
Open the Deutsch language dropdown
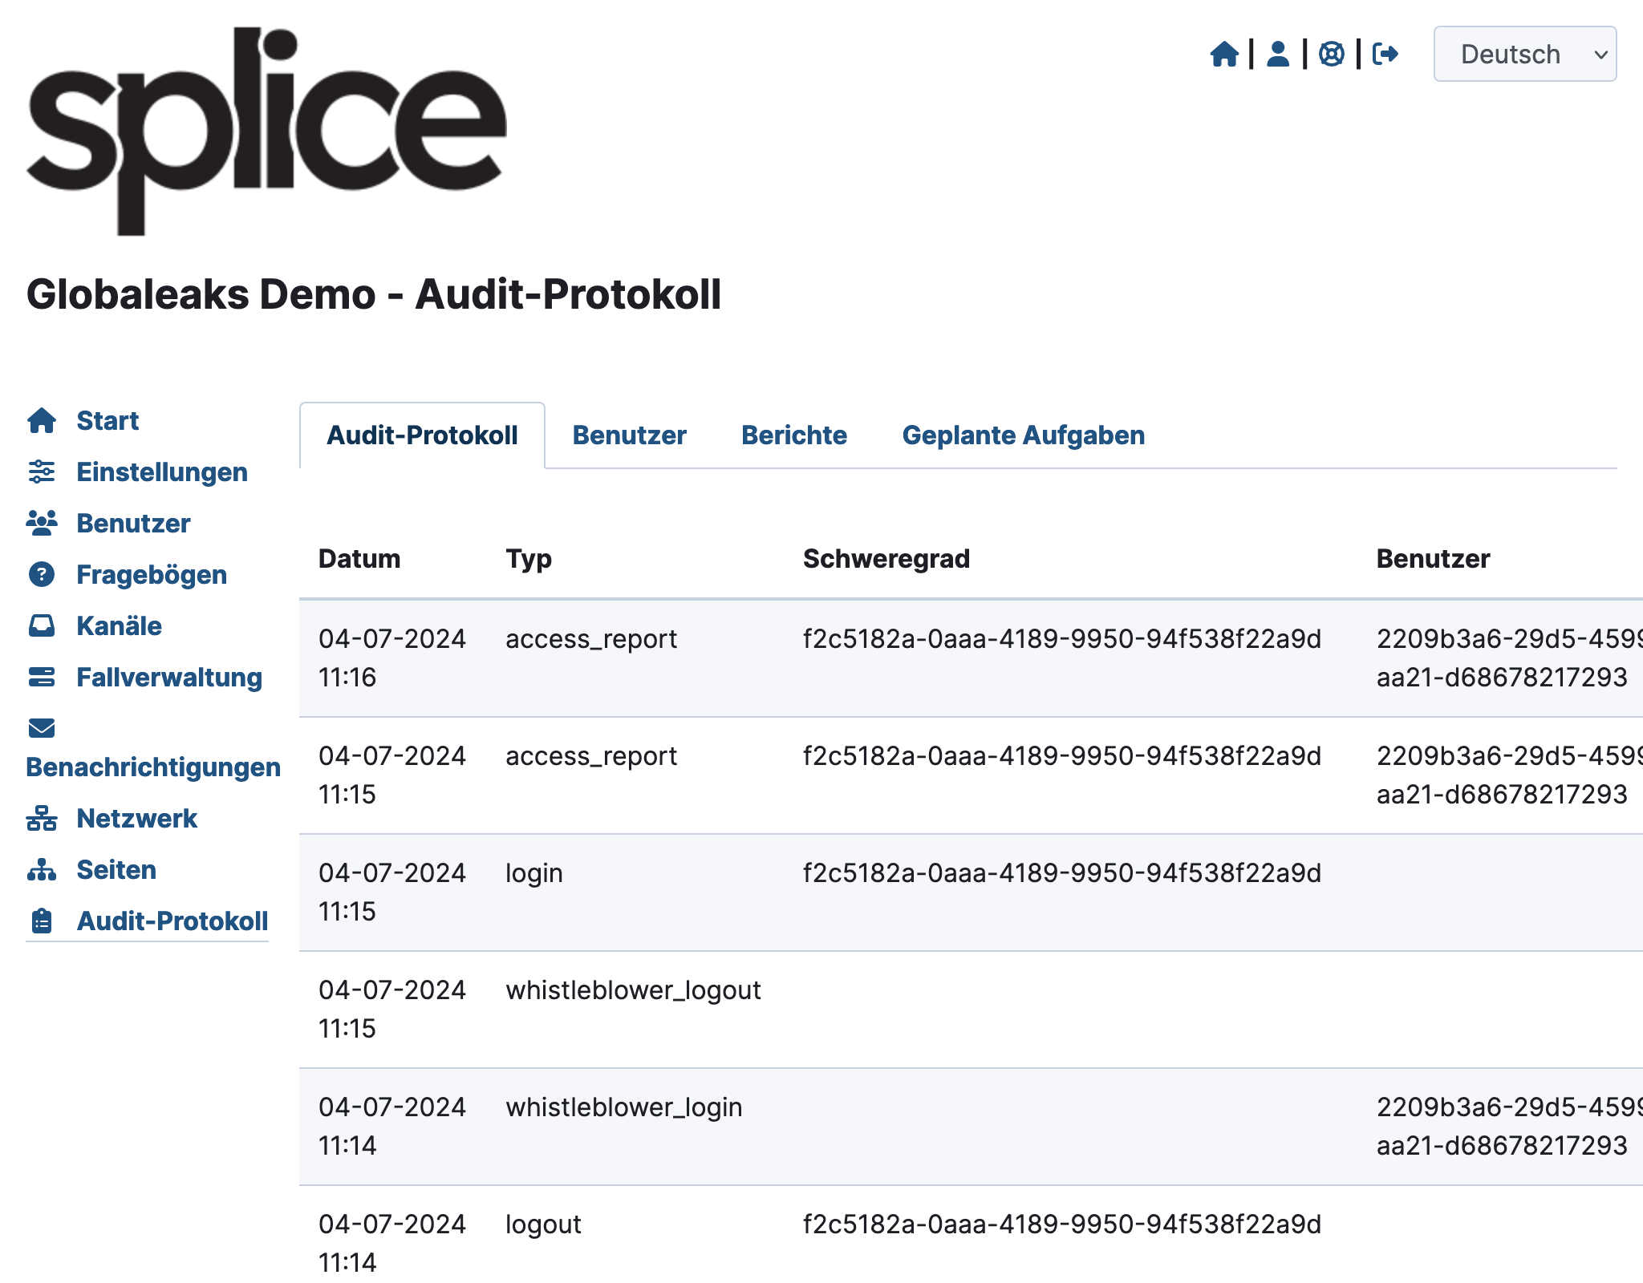(1524, 54)
